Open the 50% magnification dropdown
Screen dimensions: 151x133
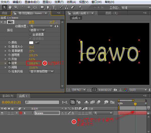(79, 90)
